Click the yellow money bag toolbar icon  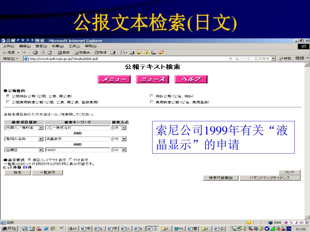click(147, 53)
